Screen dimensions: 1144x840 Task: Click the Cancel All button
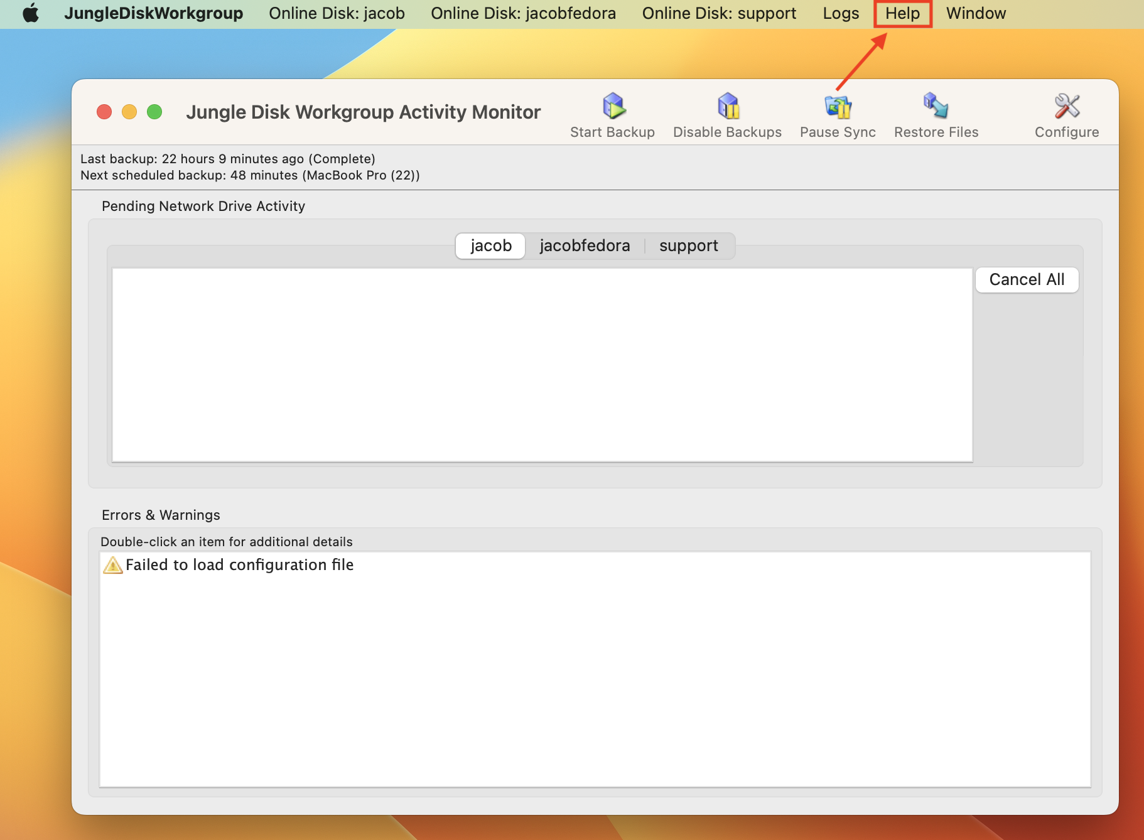[x=1027, y=279]
